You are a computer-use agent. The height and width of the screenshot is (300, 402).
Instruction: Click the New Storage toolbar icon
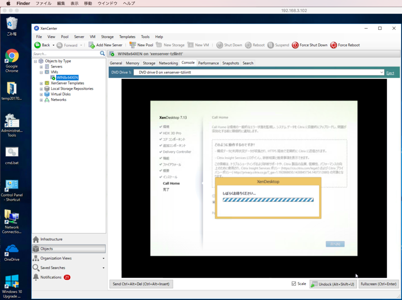click(159, 45)
